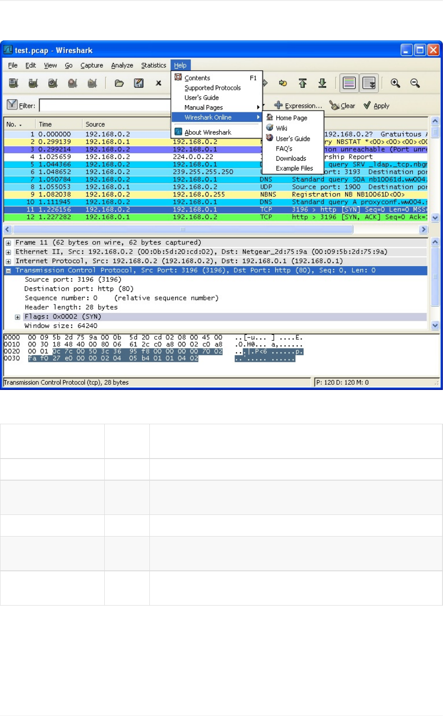Open Example Files from the online submenu
The height and width of the screenshot is (716, 443).
293,168
